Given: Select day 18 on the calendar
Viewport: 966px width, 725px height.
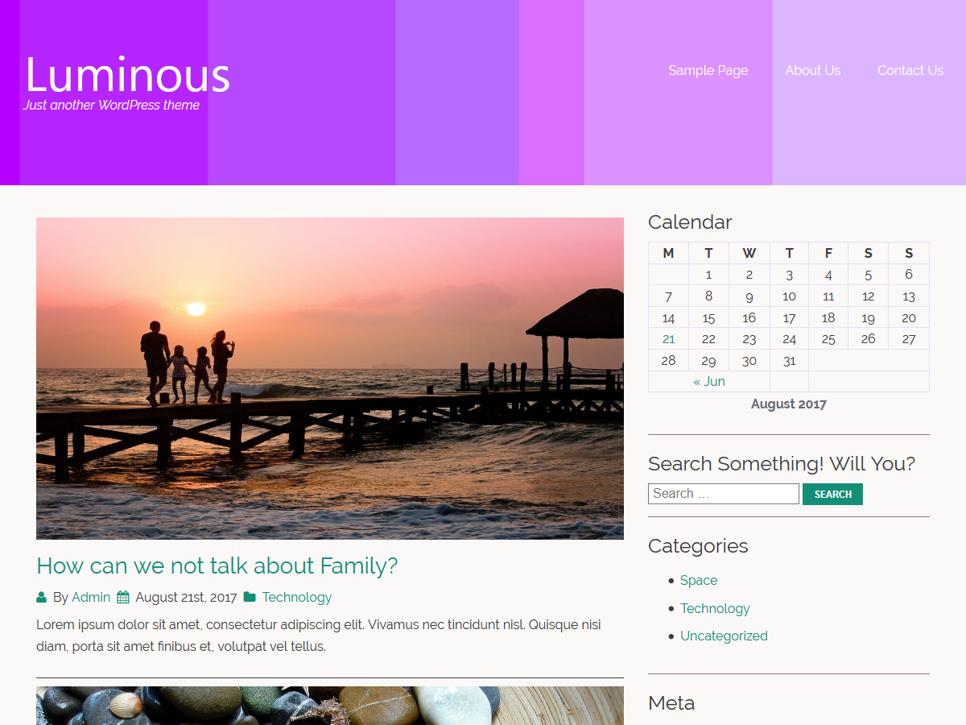Looking at the screenshot, I should [x=828, y=317].
